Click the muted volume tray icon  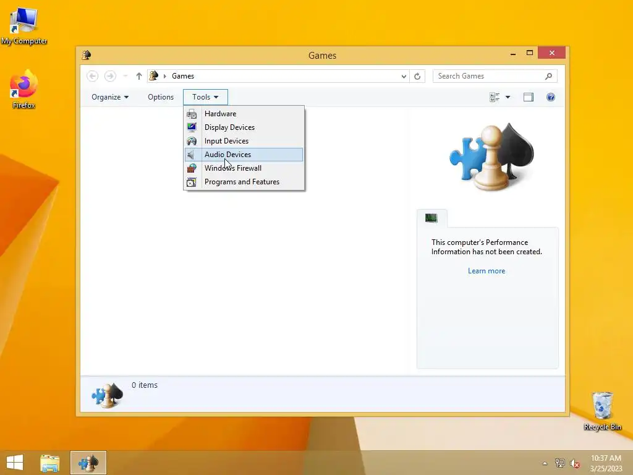pyautogui.click(x=574, y=463)
